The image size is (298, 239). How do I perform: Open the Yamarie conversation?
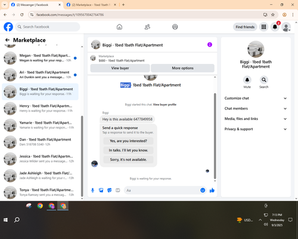coord(40,125)
